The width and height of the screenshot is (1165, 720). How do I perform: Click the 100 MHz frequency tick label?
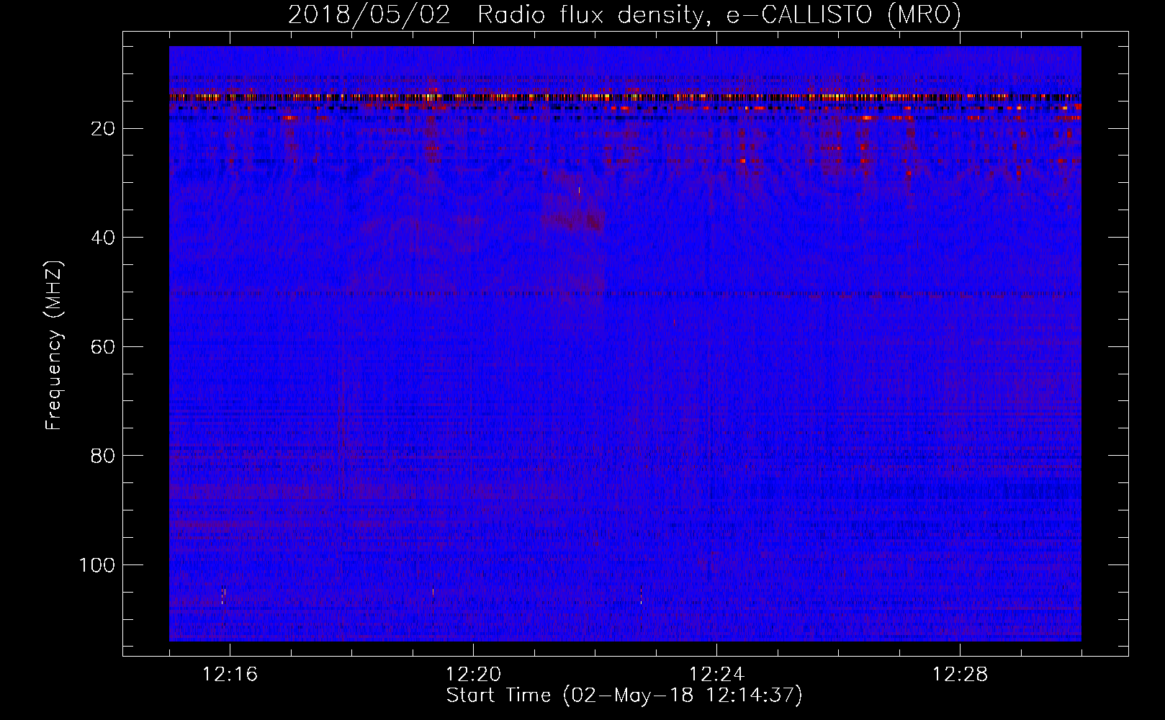coord(97,565)
